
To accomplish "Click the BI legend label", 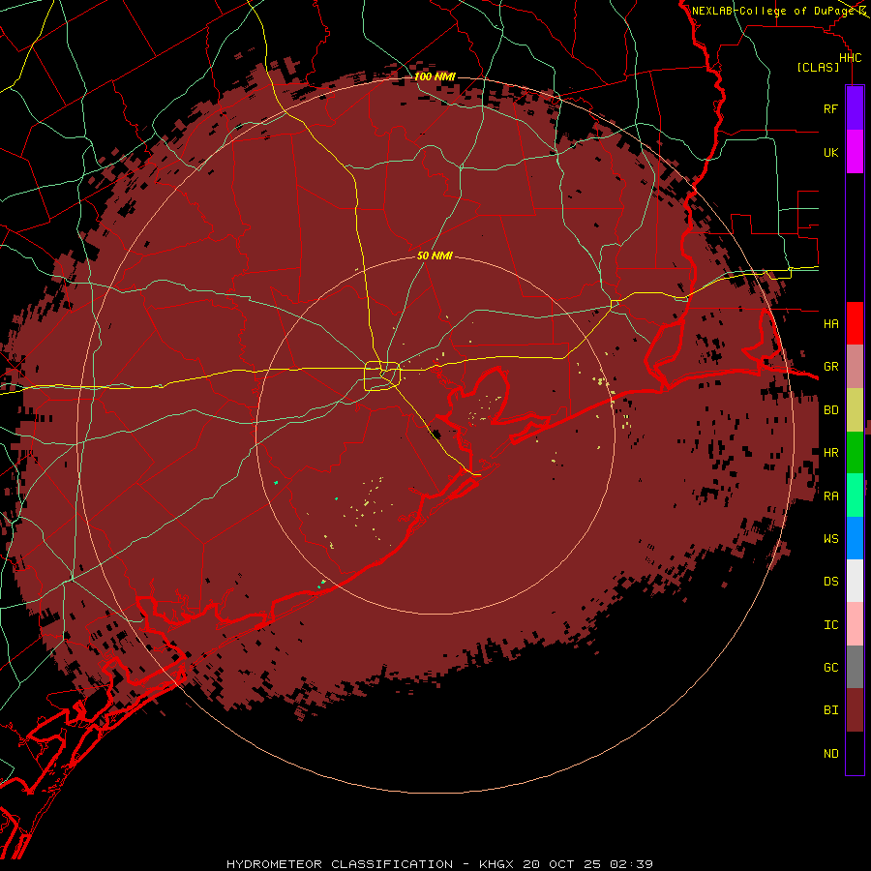I will (x=830, y=710).
